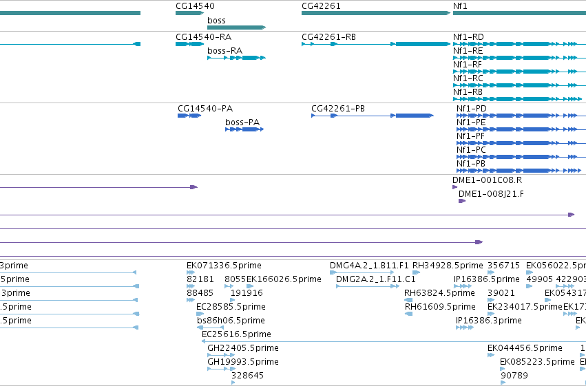Select EST IP16386.3prime
The height and width of the screenshot is (386, 586).
(465, 328)
